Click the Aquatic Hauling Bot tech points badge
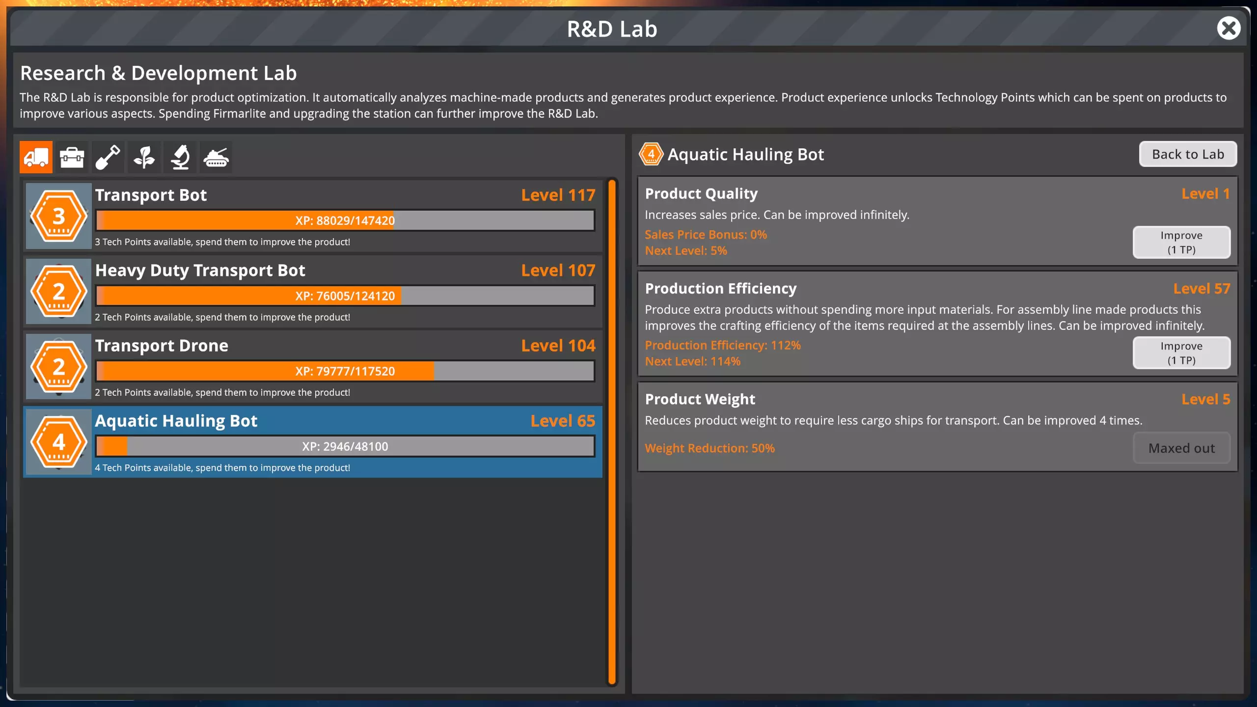This screenshot has height=707, width=1257. point(59,442)
